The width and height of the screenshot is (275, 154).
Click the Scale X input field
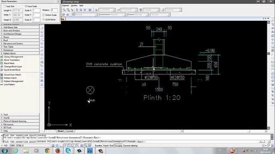(x=36, y=10)
